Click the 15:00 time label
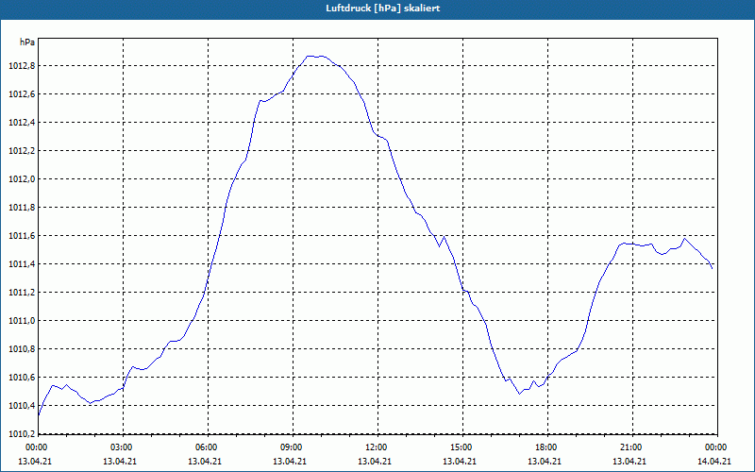This screenshot has height=472, width=755. (x=460, y=447)
